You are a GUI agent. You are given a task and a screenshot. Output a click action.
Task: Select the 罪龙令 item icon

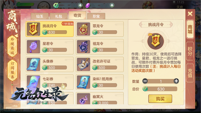[x=83, y=29]
